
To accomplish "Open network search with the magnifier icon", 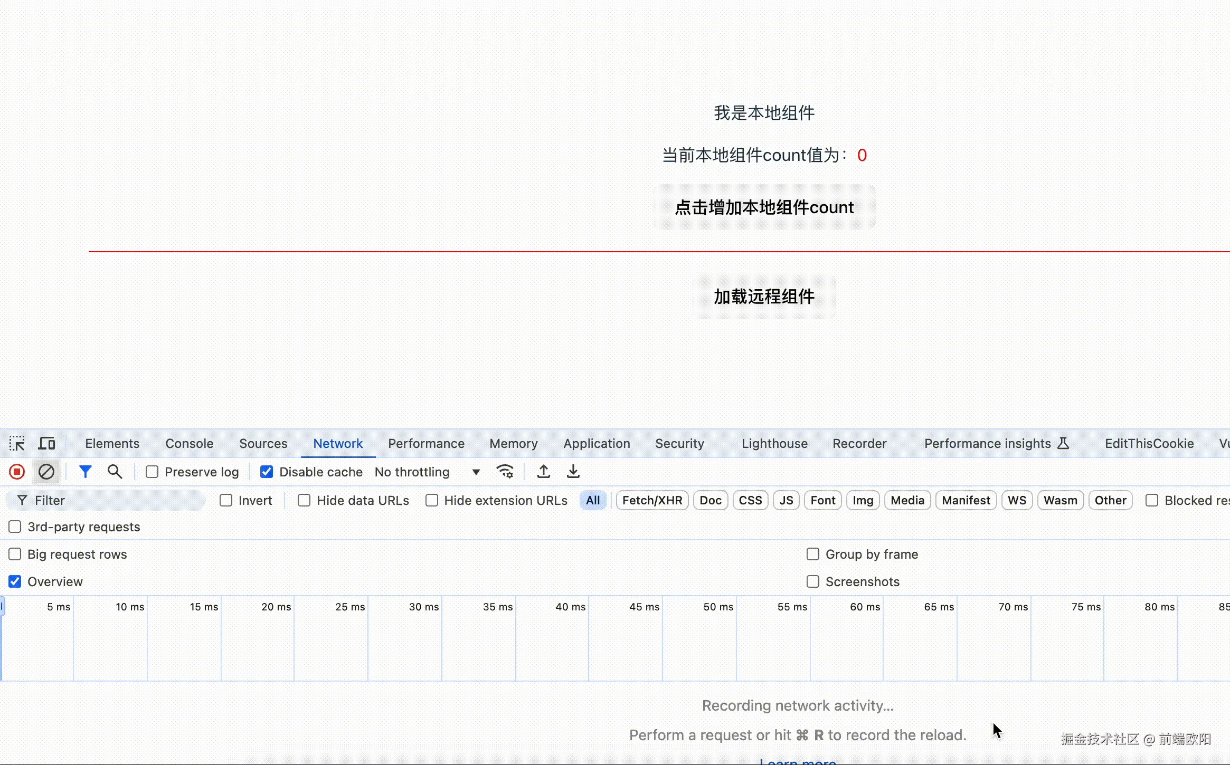I will pyautogui.click(x=115, y=472).
